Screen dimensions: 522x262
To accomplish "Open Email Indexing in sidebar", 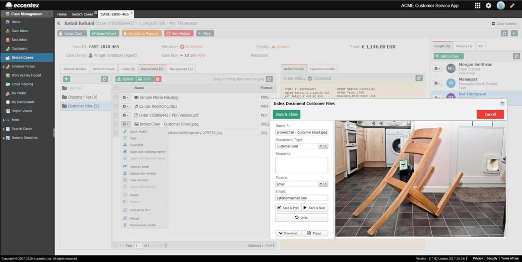I will [x=22, y=84].
